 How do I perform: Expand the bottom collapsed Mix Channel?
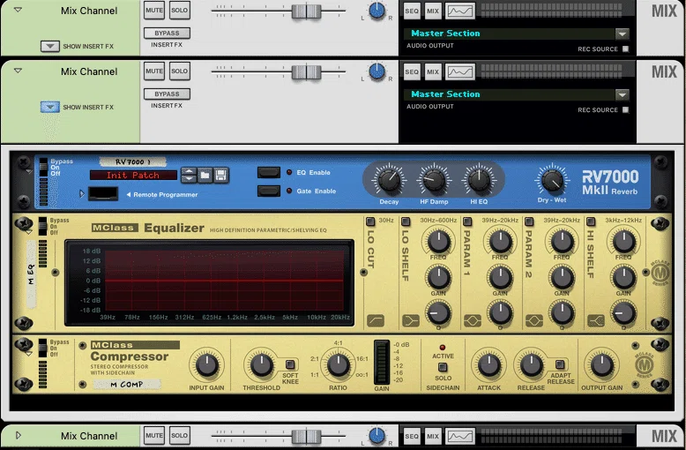(x=18, y=435)
